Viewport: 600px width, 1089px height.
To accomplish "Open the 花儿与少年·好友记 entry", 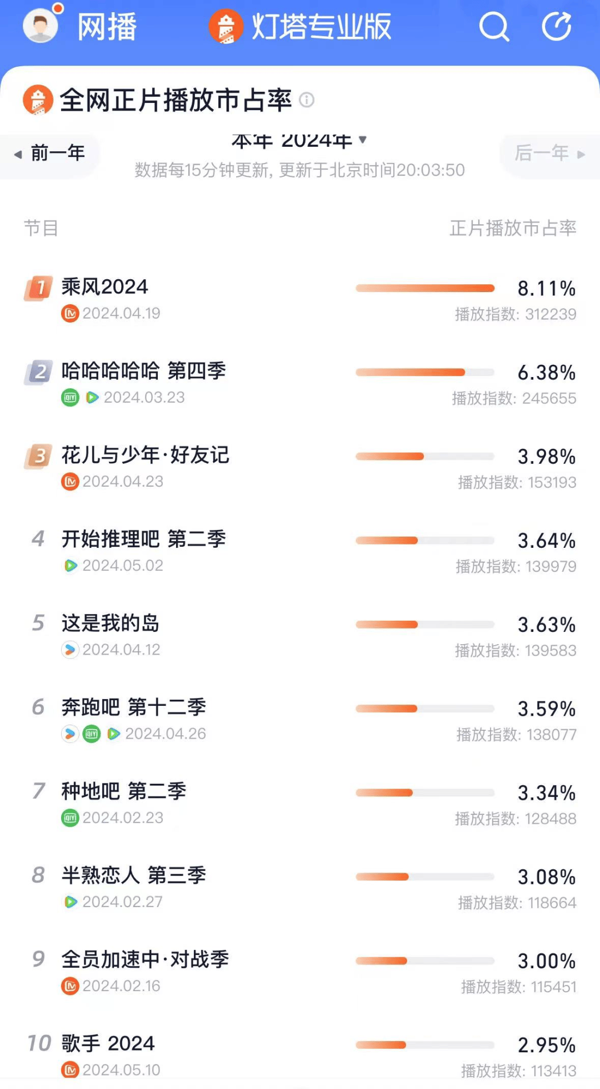I will point(145,455).
